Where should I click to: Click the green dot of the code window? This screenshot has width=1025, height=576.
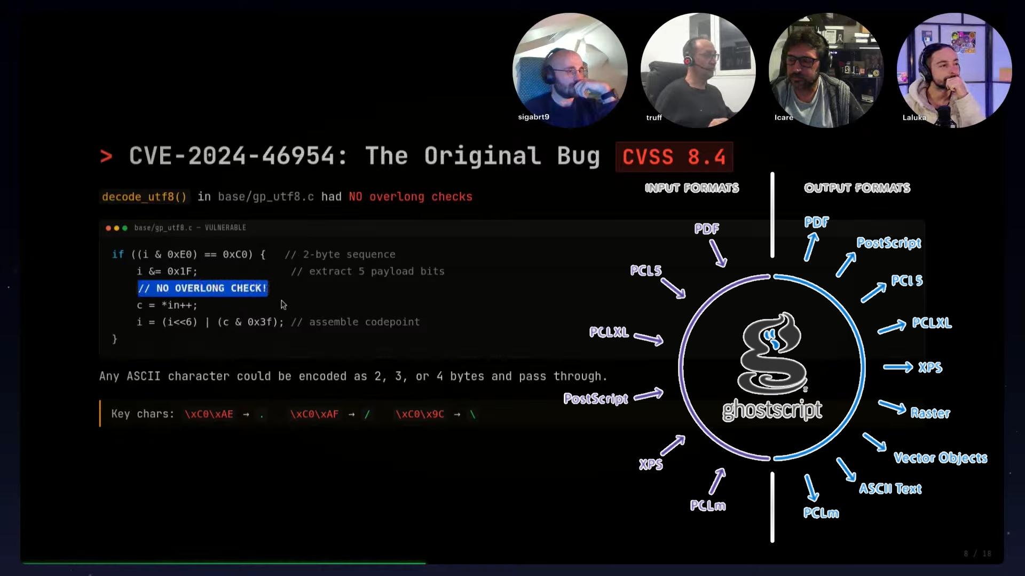coord(125,228)
